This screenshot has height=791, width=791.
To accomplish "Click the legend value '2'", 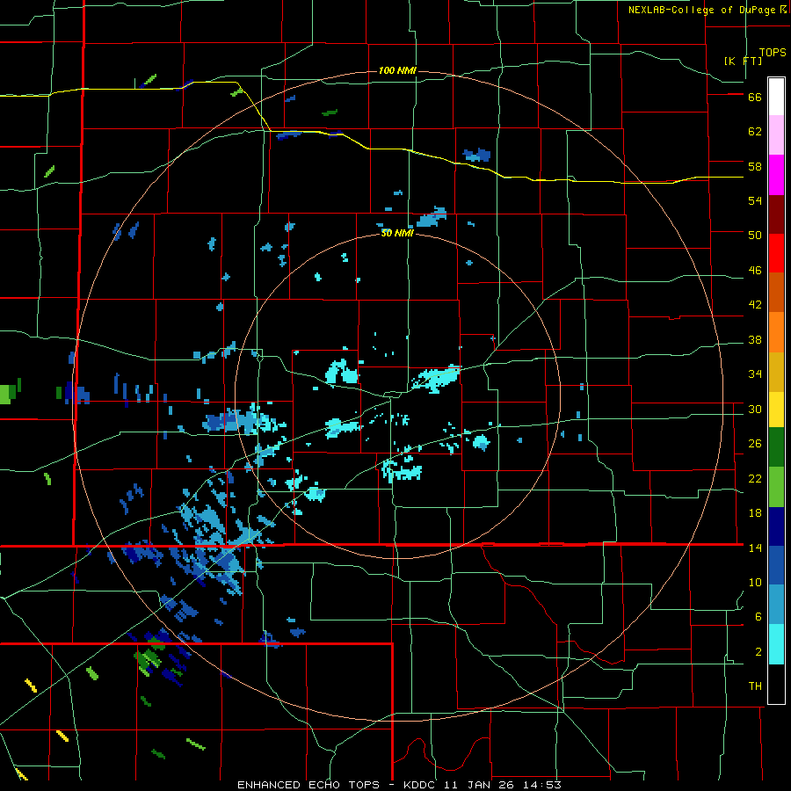I will coord(758,652).
